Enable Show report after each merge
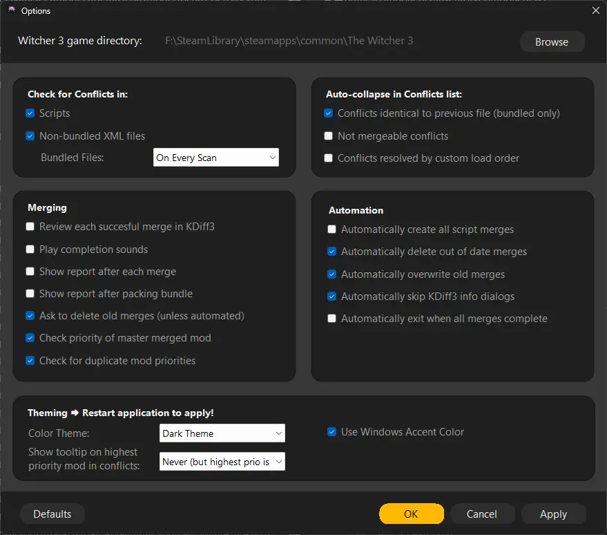The width and height of the screenshot is (607, 535). [x=30, y=271]
